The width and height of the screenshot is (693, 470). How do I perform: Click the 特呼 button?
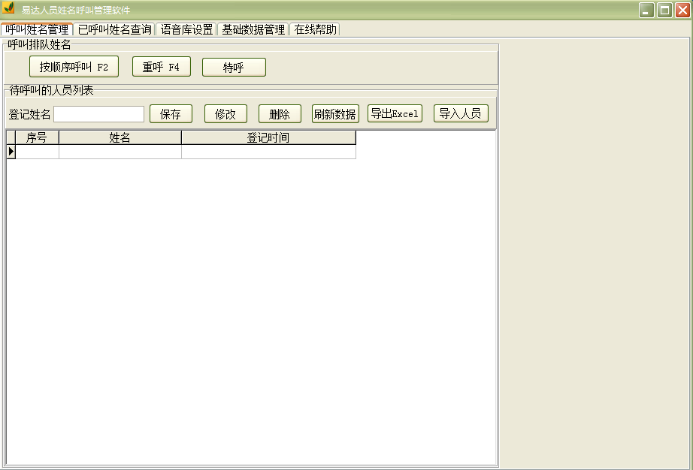tap(234, 66)
